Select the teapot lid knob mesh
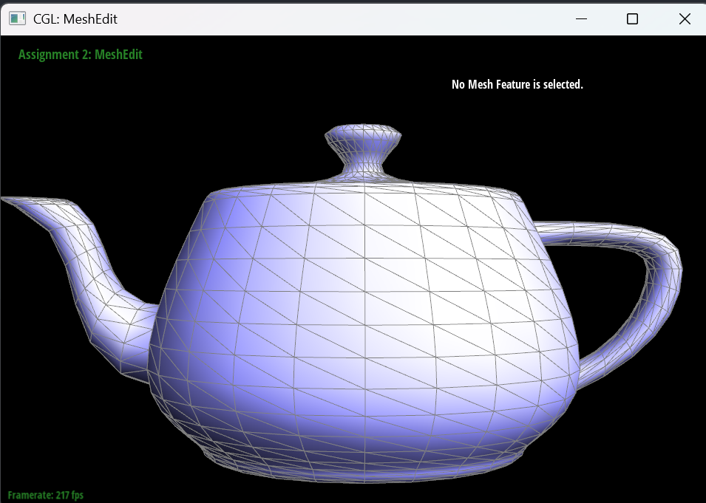This screenshot has width=706, height=503. pyautogui.click(x=363, y=151)
